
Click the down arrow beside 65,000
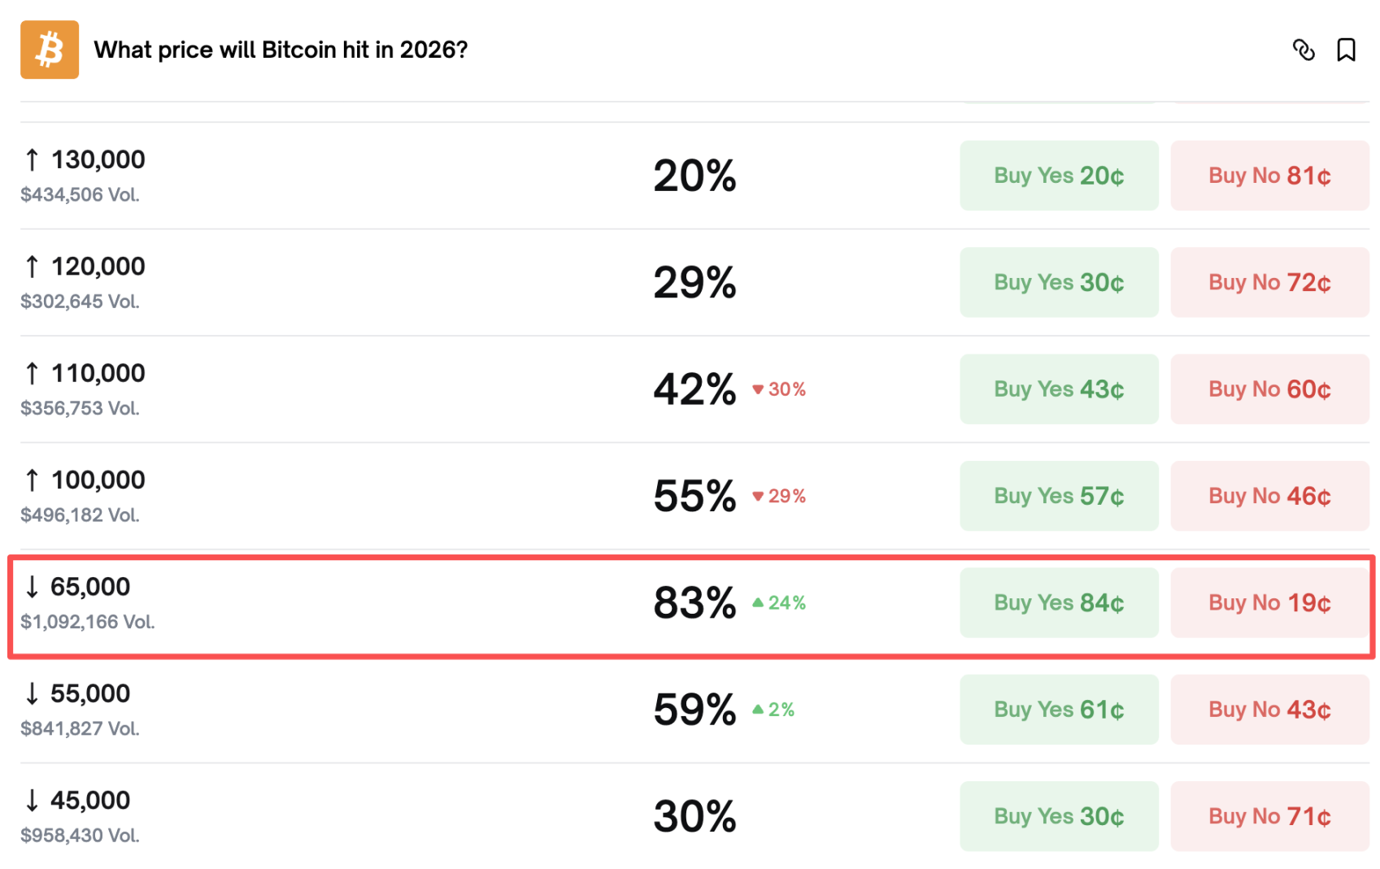pos(31,587)
